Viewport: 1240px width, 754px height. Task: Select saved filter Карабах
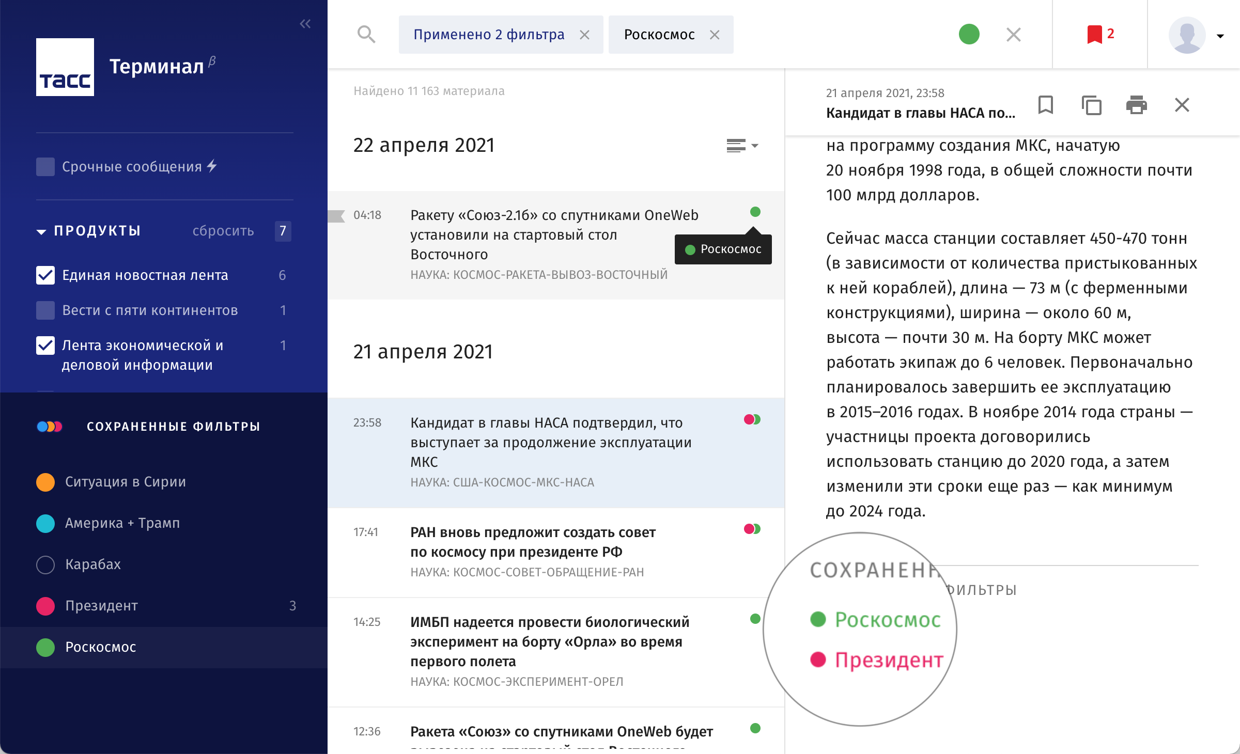click(164, 564)
